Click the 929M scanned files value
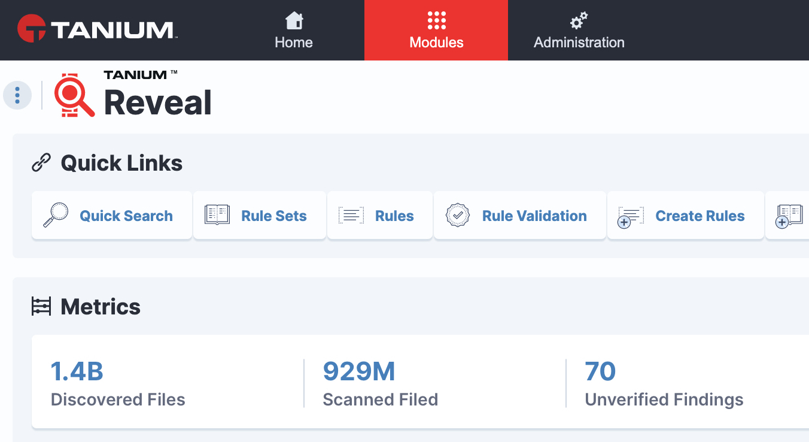Viewport: 809px width, 442px height. pos(359,371)
